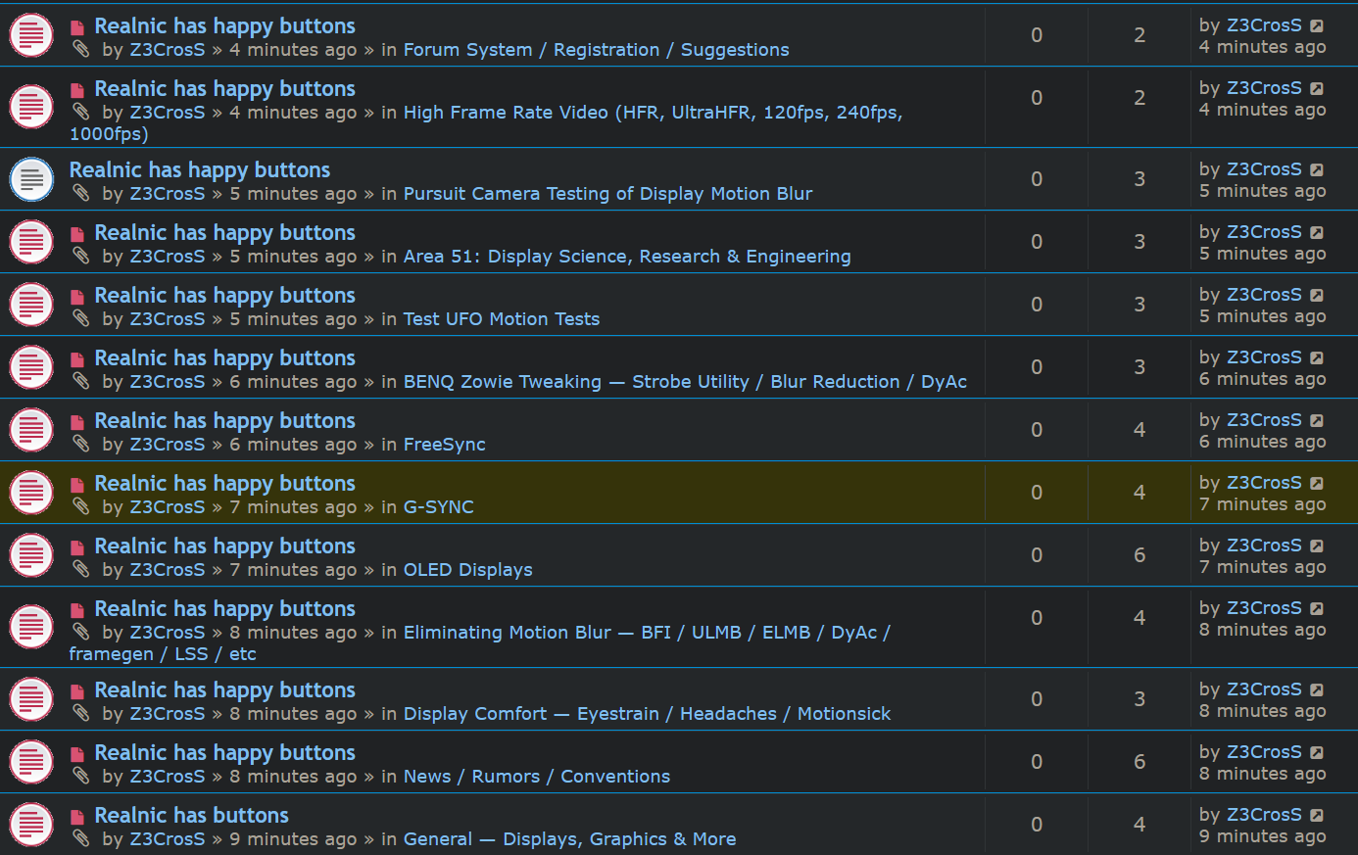Go to the OLED Displays forum
1358x855 pixels.
tap(467, 570)
